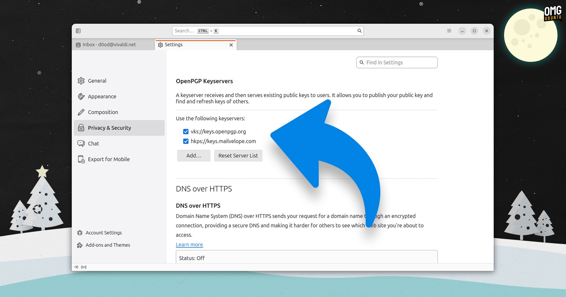Open the hamburger application menu
566x297 pixels.
449,31
